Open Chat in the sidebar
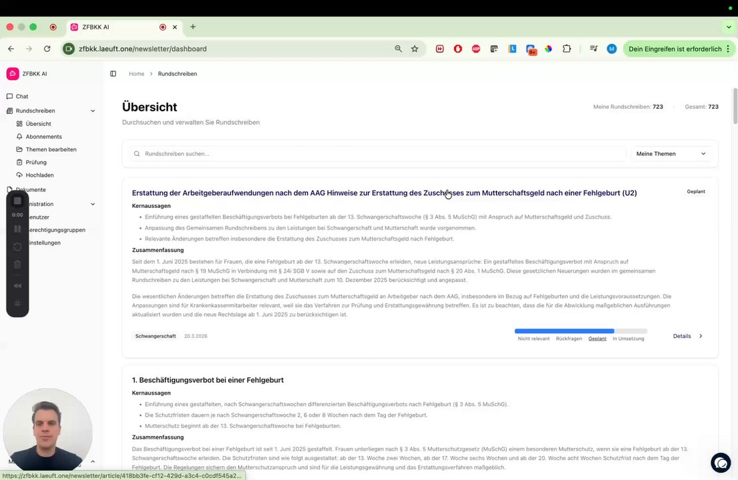Image resolution: width=738 pixels, height=480 pixels. point(22,96)
